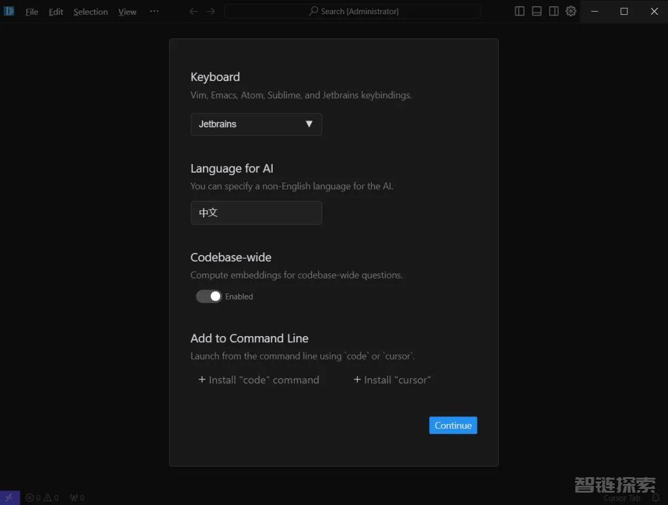
Task: Click Install "code" command
Action: coord(259,380)
